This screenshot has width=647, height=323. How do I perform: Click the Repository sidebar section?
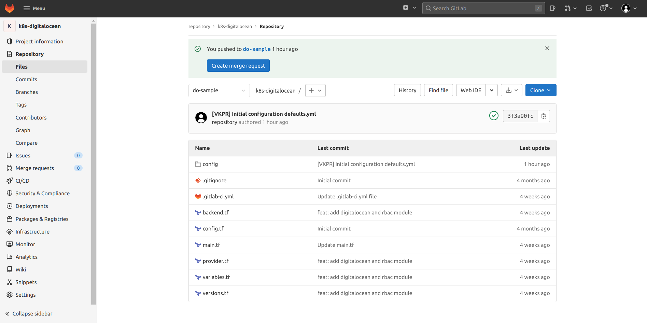pyautogui.click(x=45, y=54)
